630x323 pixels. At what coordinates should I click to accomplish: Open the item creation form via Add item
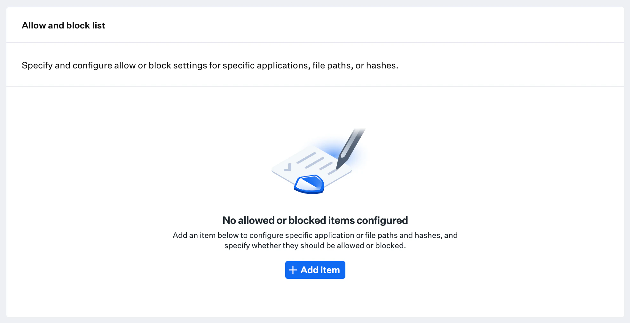[315, 270]
